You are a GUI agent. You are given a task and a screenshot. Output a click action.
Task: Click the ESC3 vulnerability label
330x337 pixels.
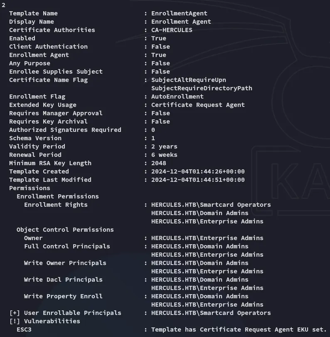[24, 330]
